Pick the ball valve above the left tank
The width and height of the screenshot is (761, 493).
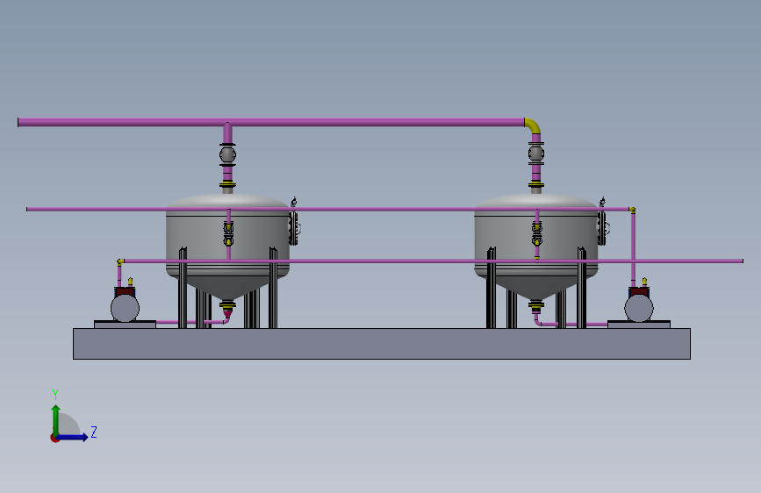[x=227, y=154]
